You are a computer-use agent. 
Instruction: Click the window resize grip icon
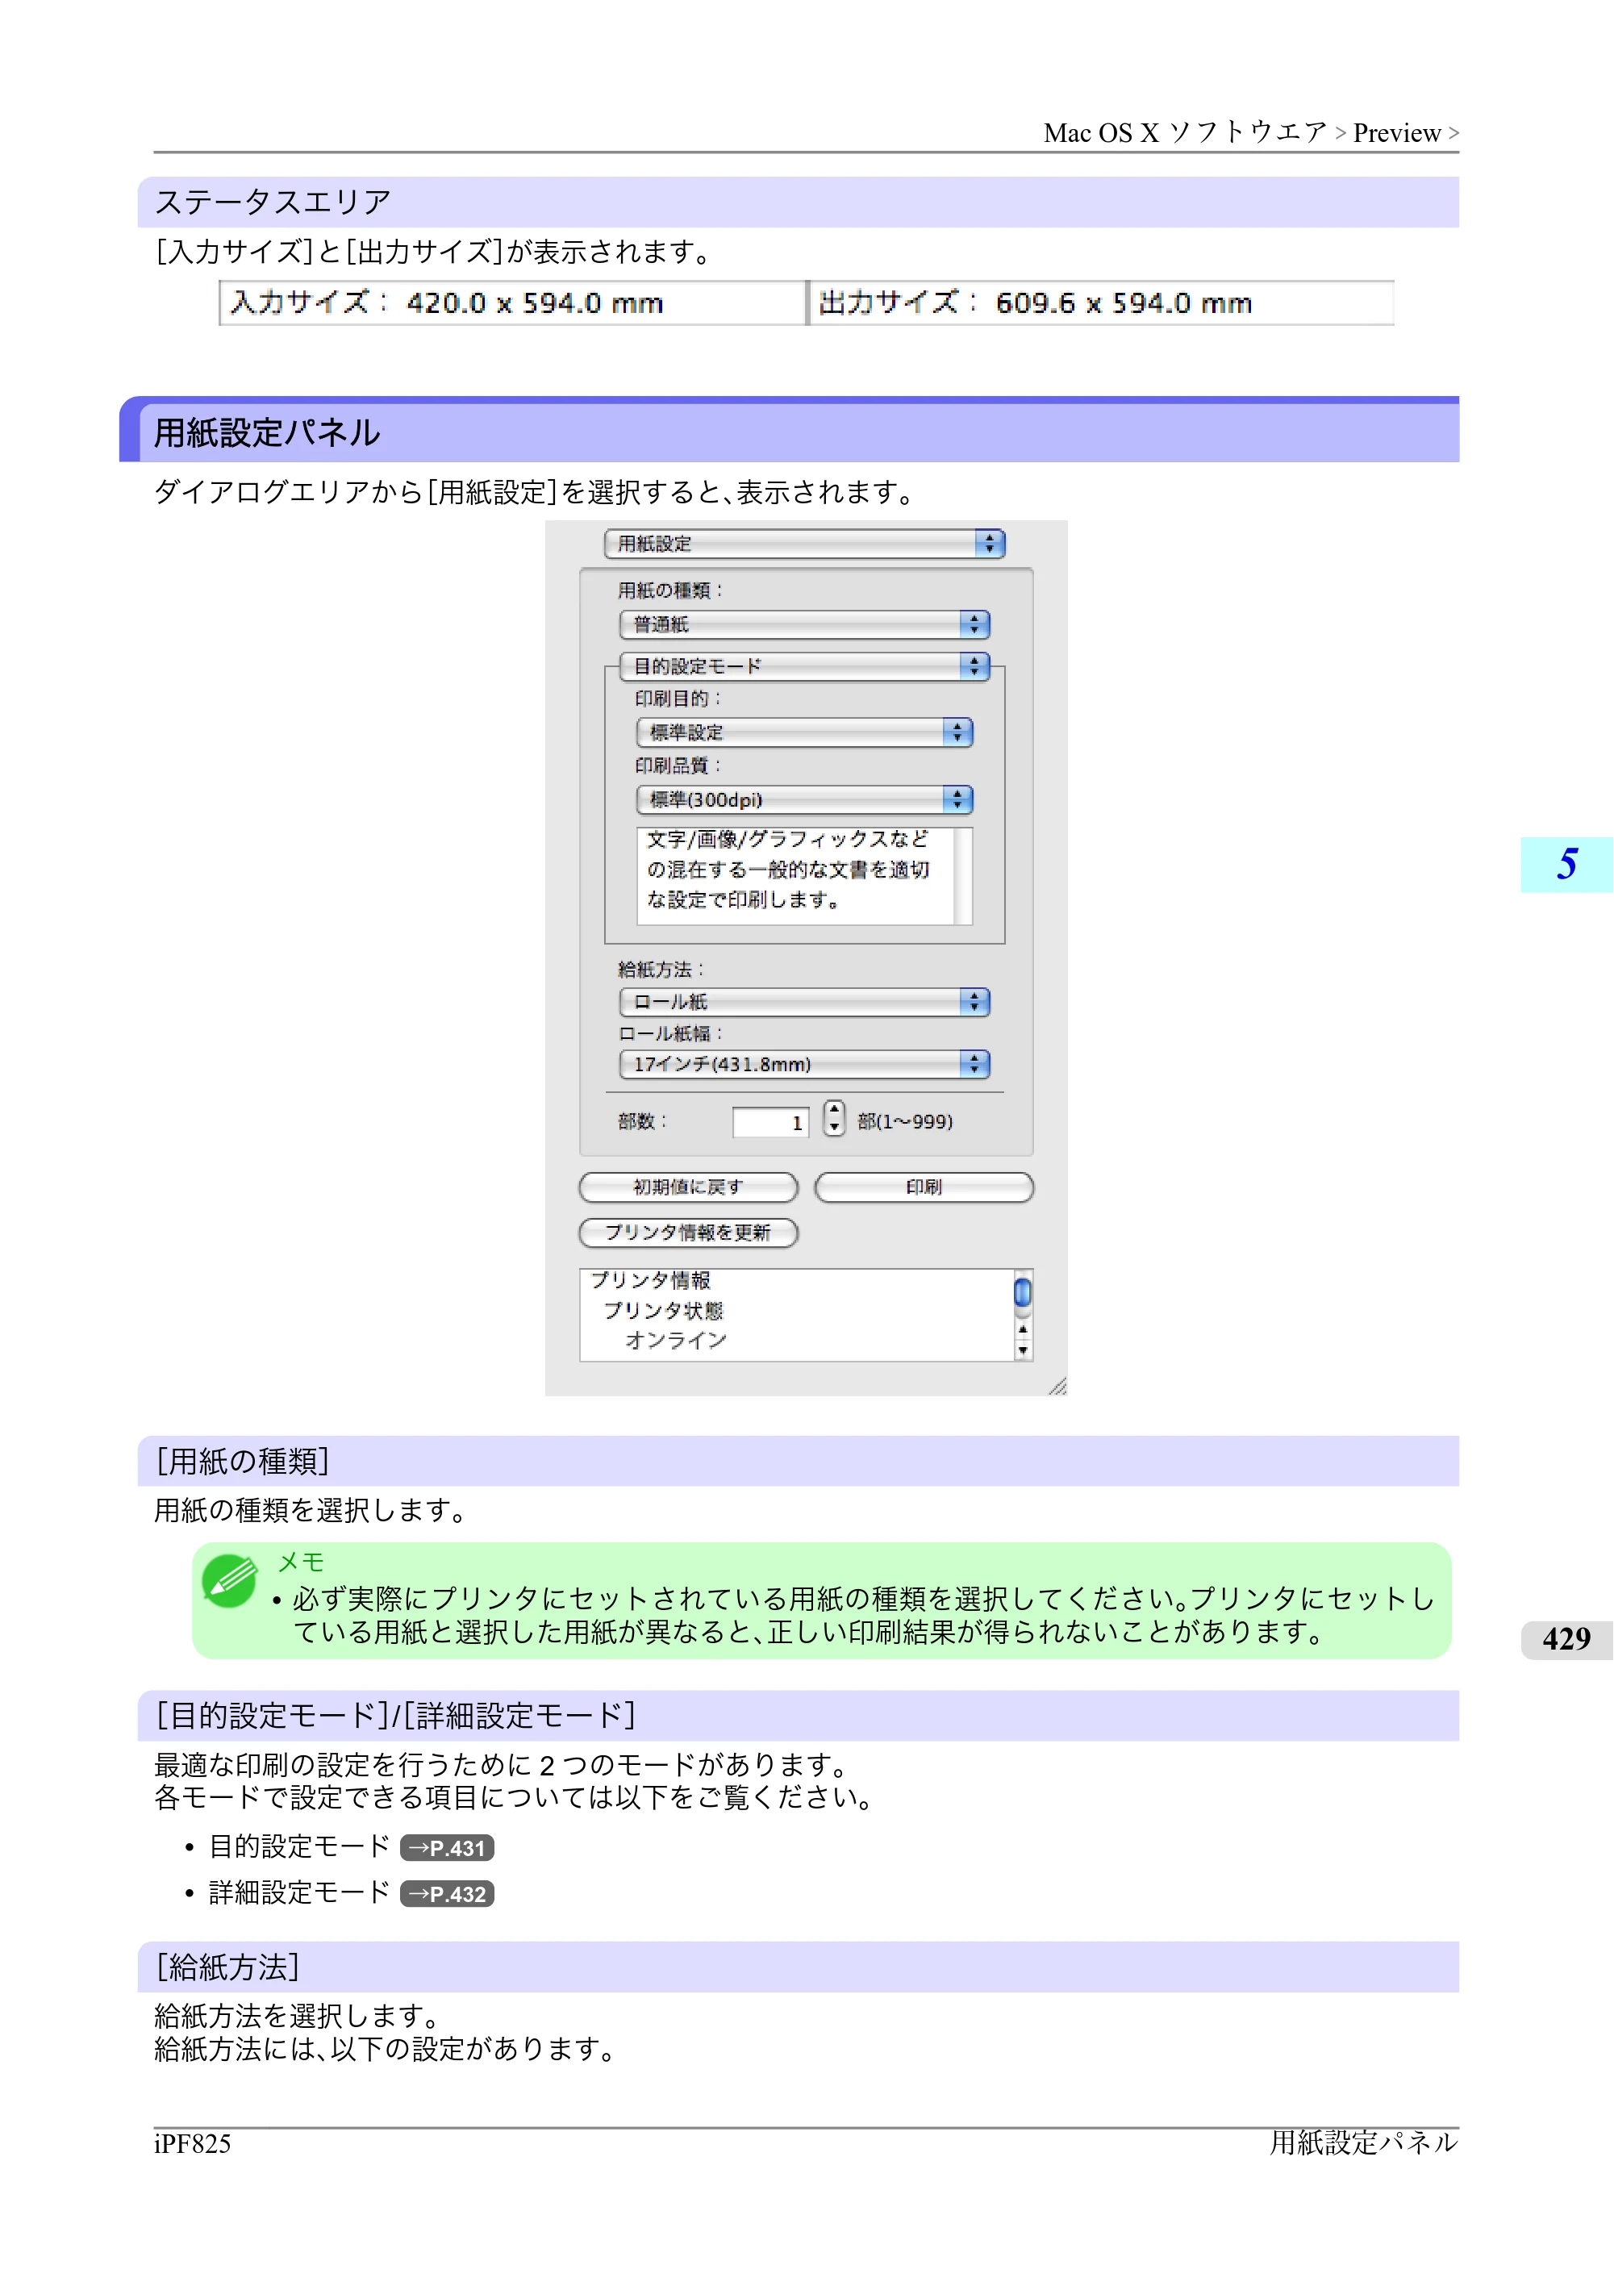point(1057,1386)
